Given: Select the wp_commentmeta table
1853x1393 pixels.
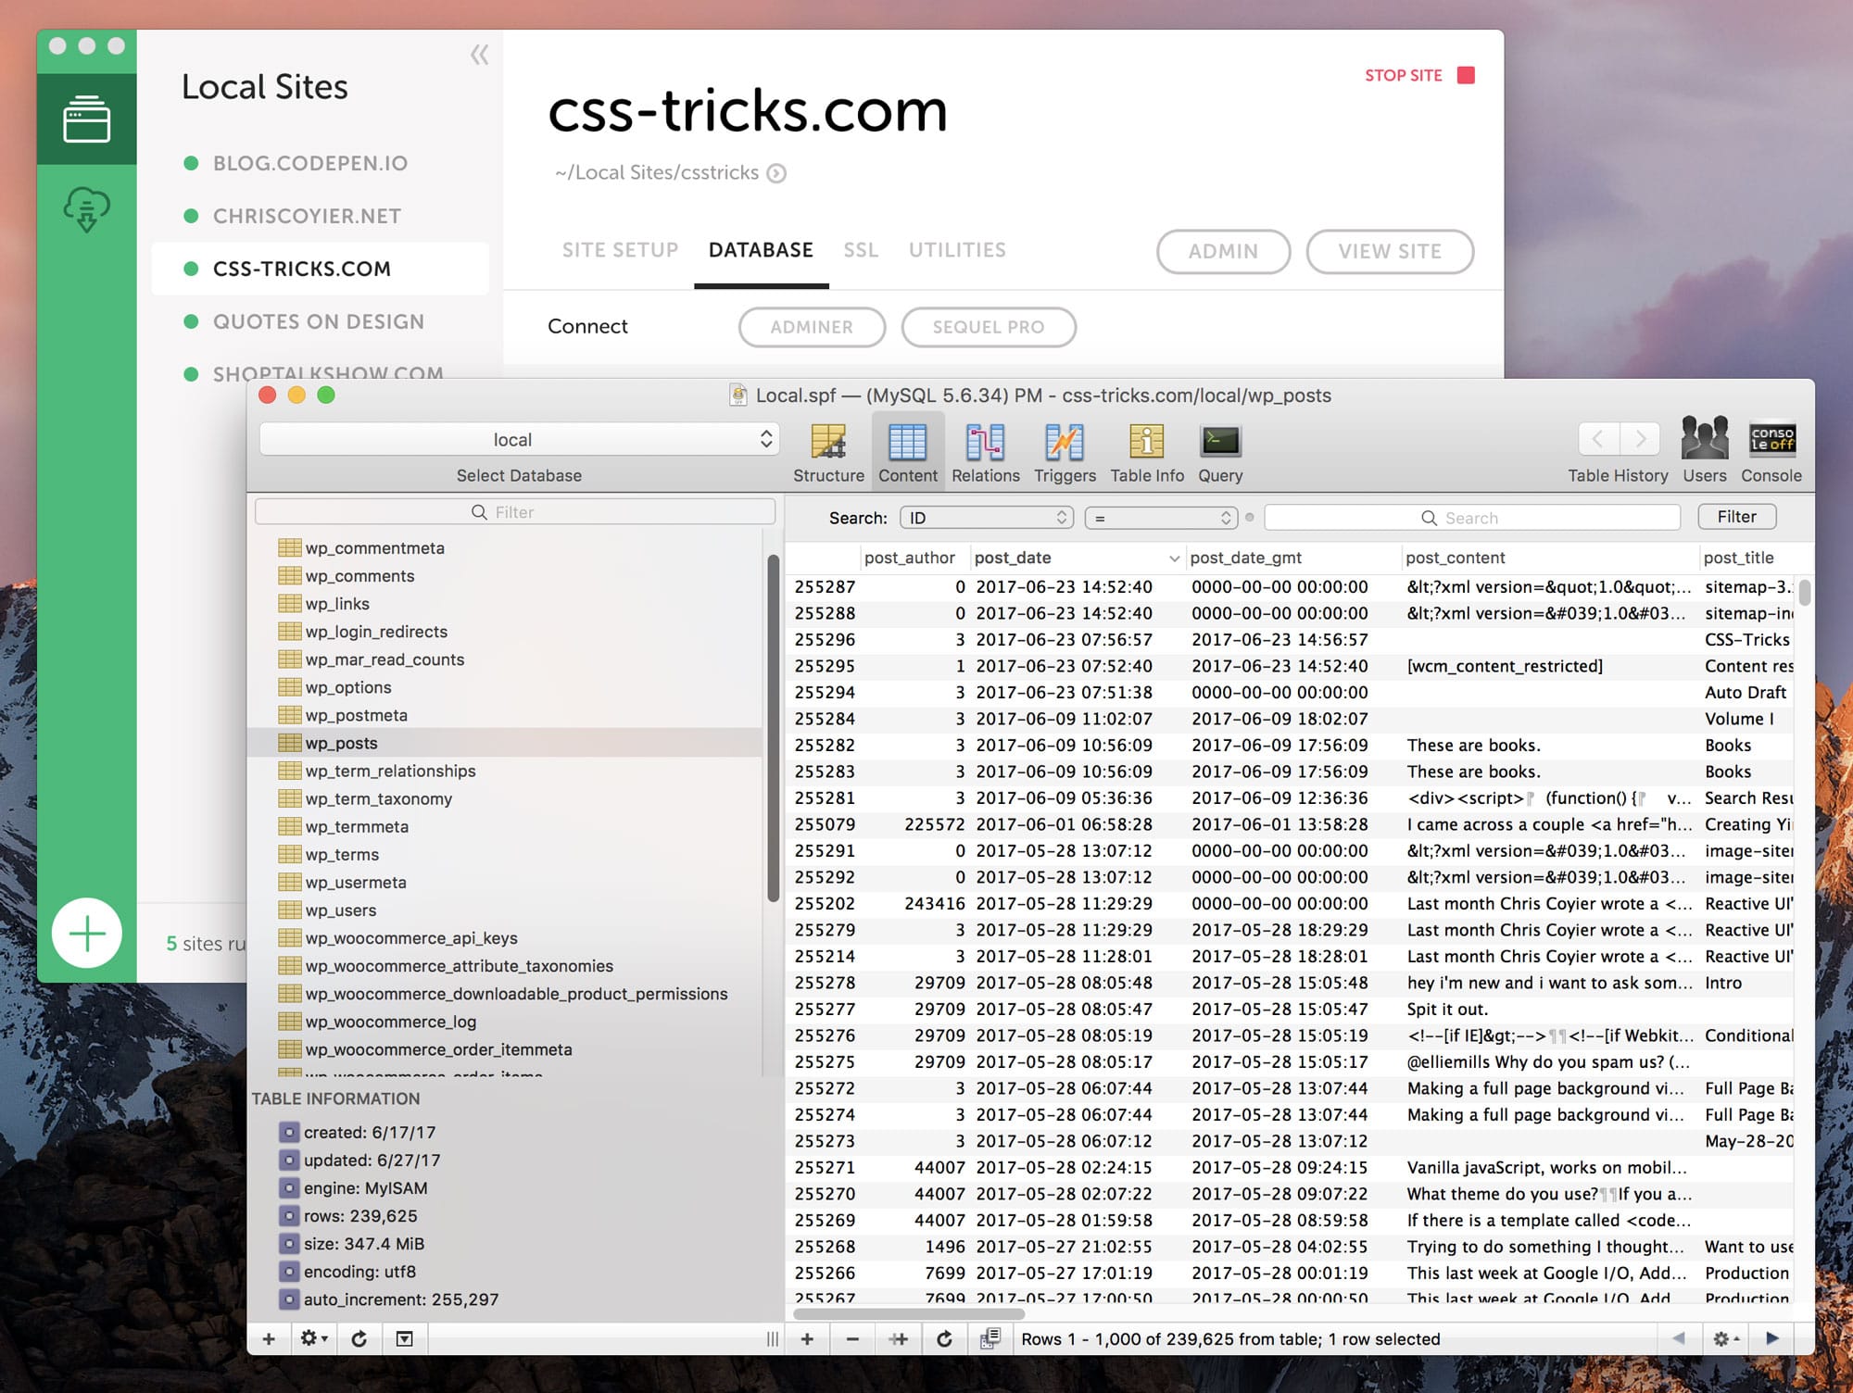Looking at the screenshot, I should 375,548.
